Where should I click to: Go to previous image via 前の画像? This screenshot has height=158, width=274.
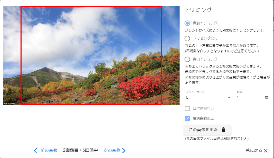click(x=49, y=150)
